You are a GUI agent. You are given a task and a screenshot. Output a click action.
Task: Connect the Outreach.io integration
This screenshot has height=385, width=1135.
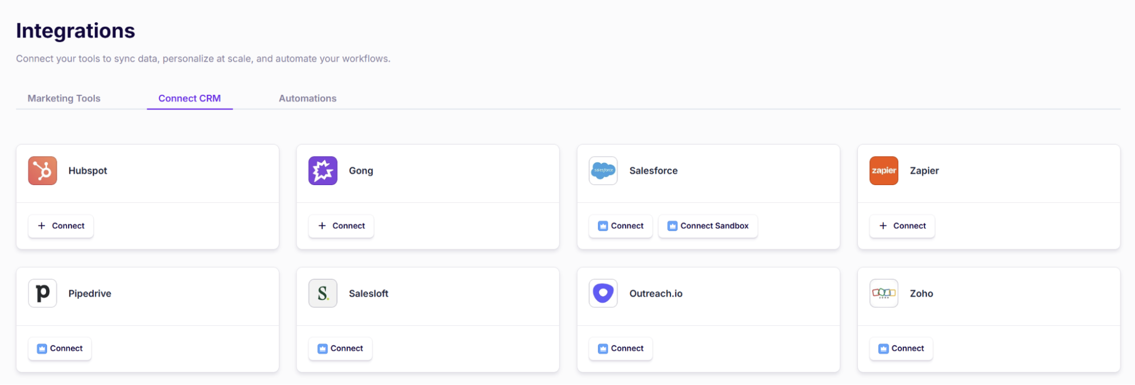[x=621, y=349]
